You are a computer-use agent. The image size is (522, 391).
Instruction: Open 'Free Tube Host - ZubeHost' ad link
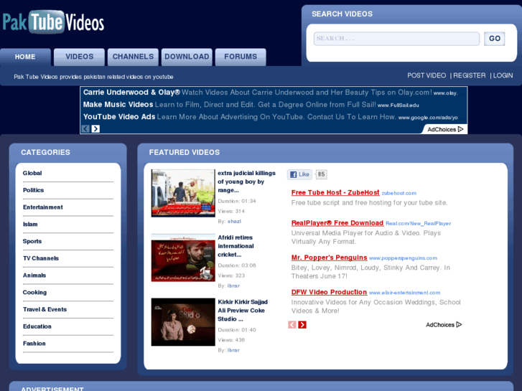pyautogui.click(x=335, y=193)
